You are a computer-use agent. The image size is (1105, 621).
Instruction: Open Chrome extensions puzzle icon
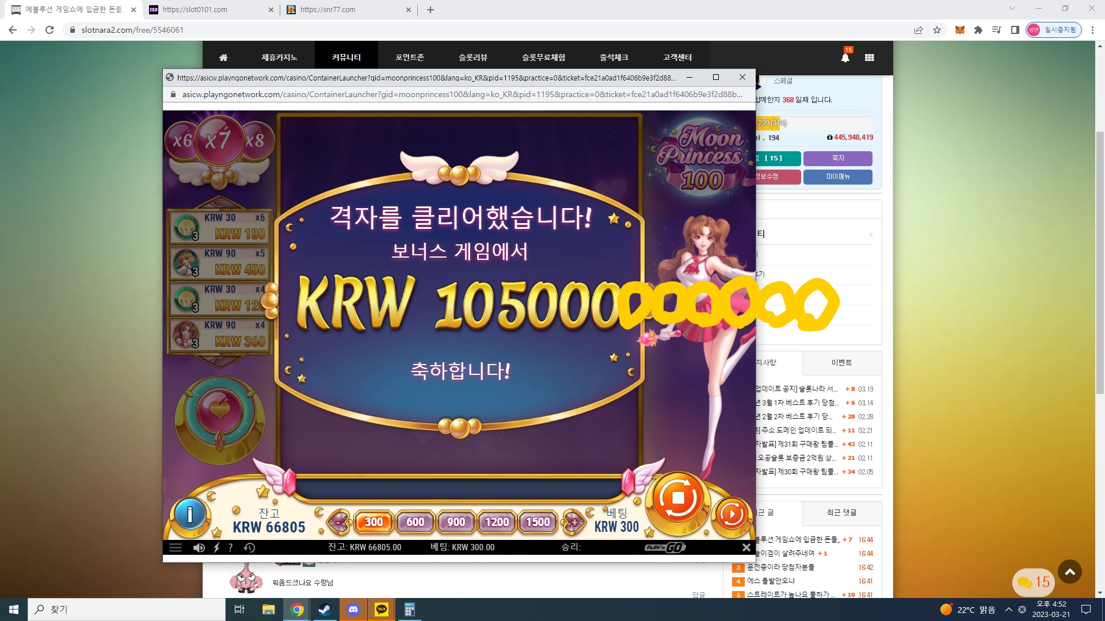point(978,30)
